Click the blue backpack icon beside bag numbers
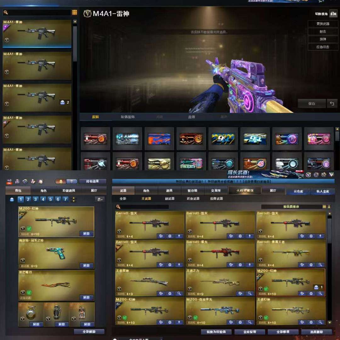 (12, 199)
